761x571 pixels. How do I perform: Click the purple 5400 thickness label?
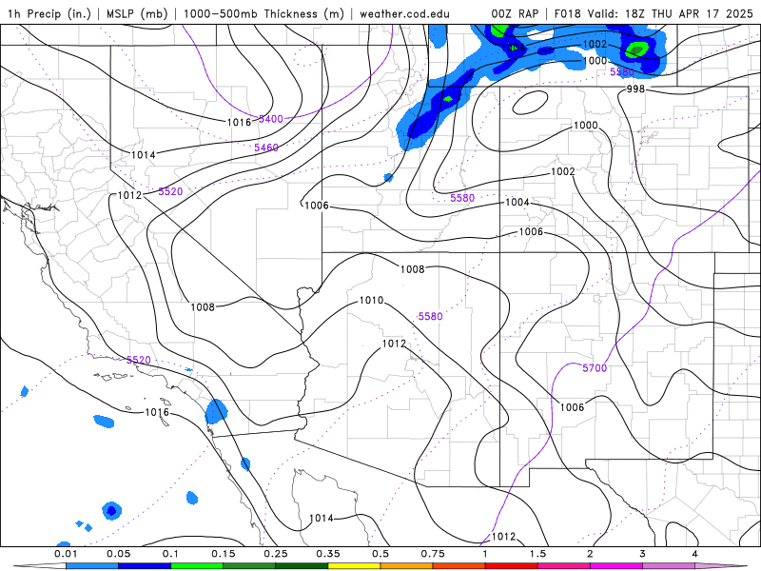pos(271,119)
